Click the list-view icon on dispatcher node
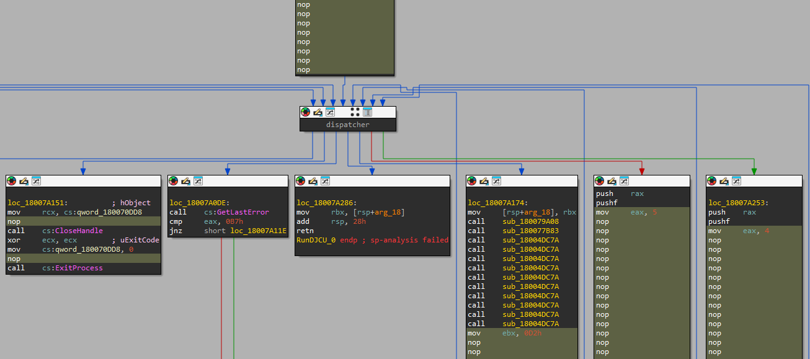The image size is (810, 359). click(367, 112)
